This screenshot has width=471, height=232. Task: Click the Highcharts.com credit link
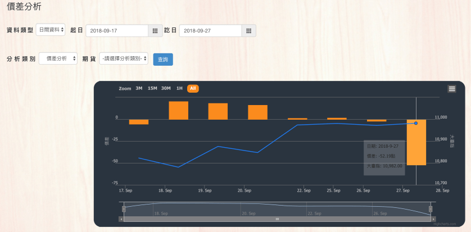coord(445,224)
